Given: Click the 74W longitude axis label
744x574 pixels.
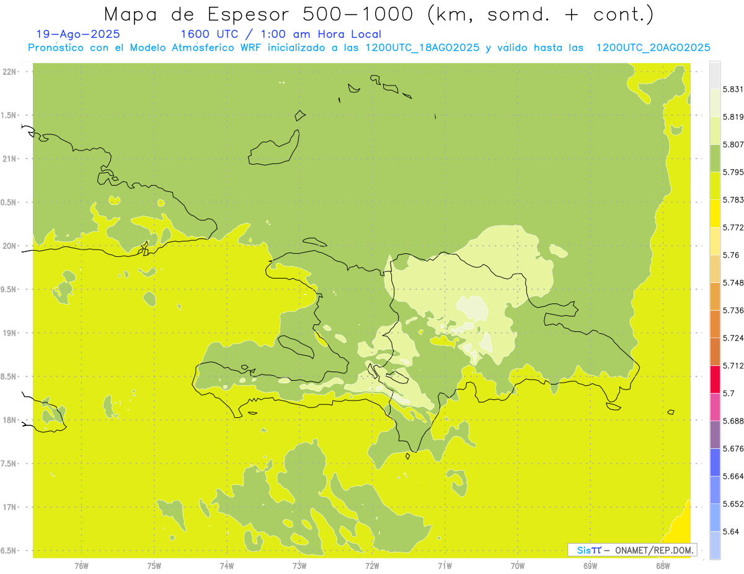Looking at the screenshot, I should [x=227, y=566].
